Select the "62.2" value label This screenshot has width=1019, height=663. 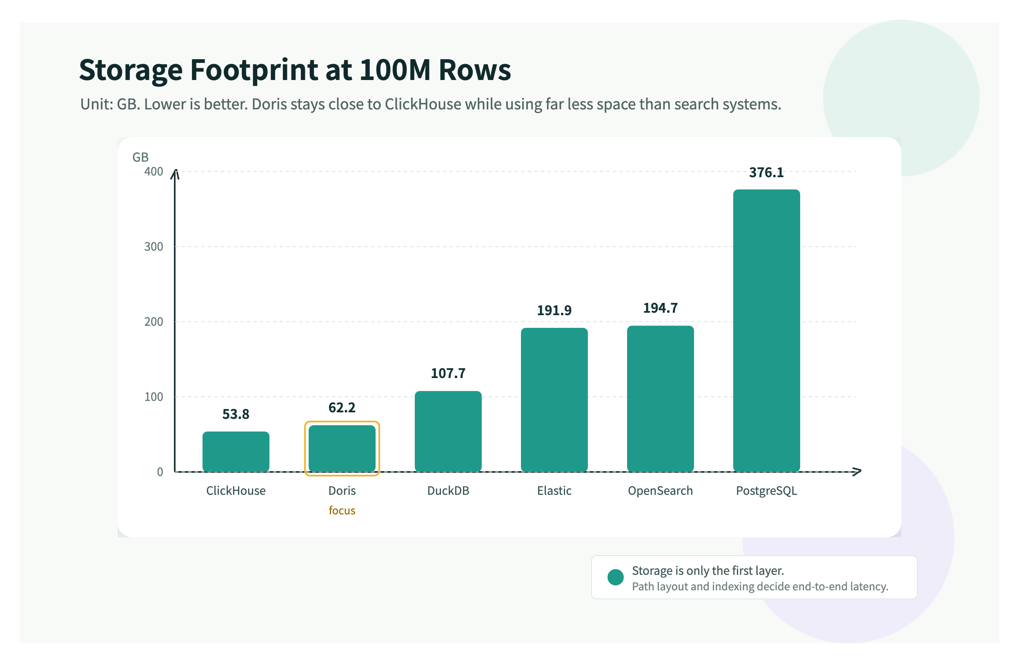(x=342, y=408)
